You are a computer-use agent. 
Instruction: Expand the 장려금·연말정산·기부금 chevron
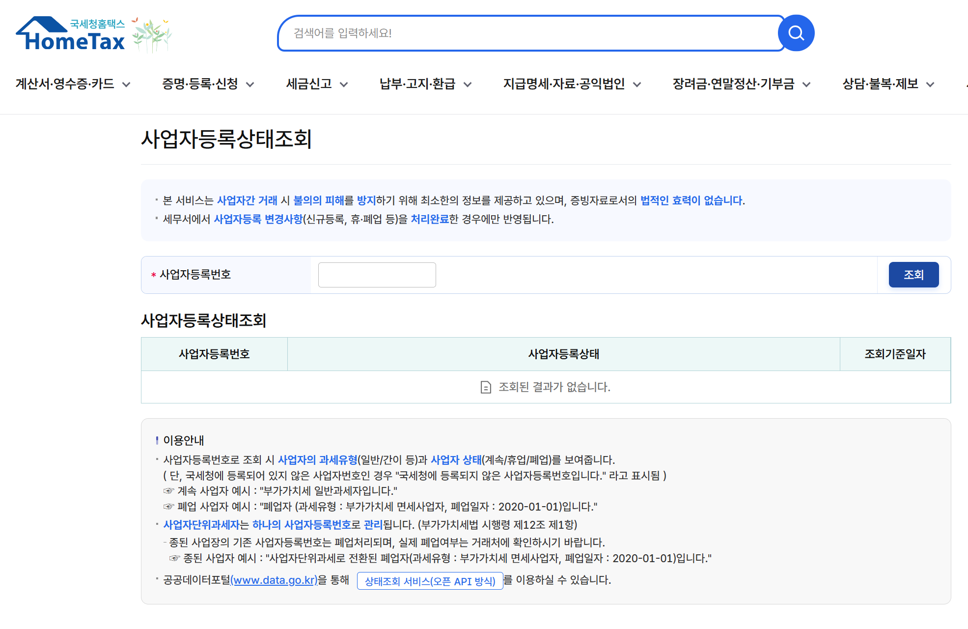(807, 85)
